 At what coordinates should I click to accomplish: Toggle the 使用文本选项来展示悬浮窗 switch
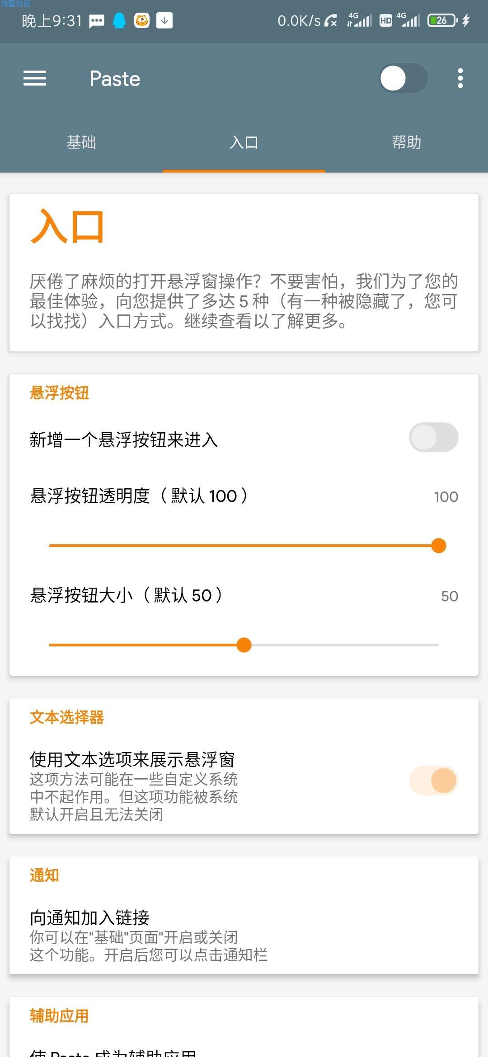433,780
